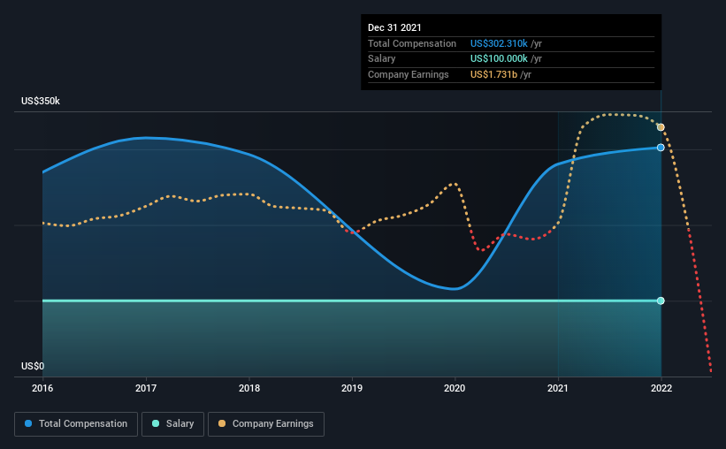Click the 2016 x-axis label
The height and width of the screenshot is (449, 726).
tap(42, 388)
